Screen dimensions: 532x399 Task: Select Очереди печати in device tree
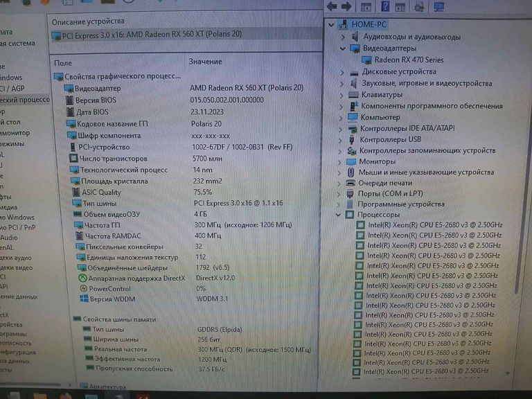pos(384,183)
